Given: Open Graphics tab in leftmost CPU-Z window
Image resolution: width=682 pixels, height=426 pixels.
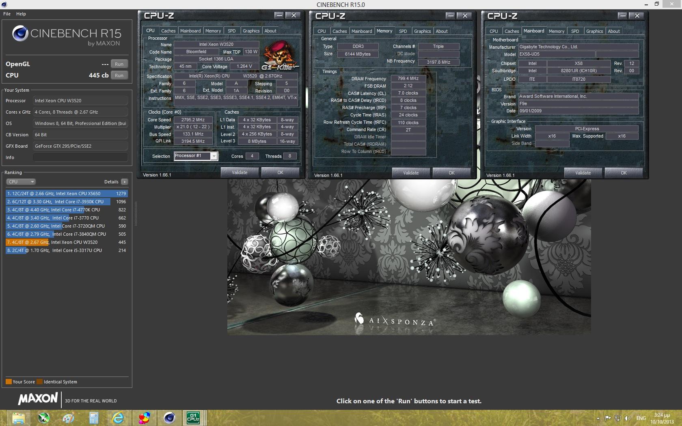Looking at the screenshot, I should [x=251, y=31].
